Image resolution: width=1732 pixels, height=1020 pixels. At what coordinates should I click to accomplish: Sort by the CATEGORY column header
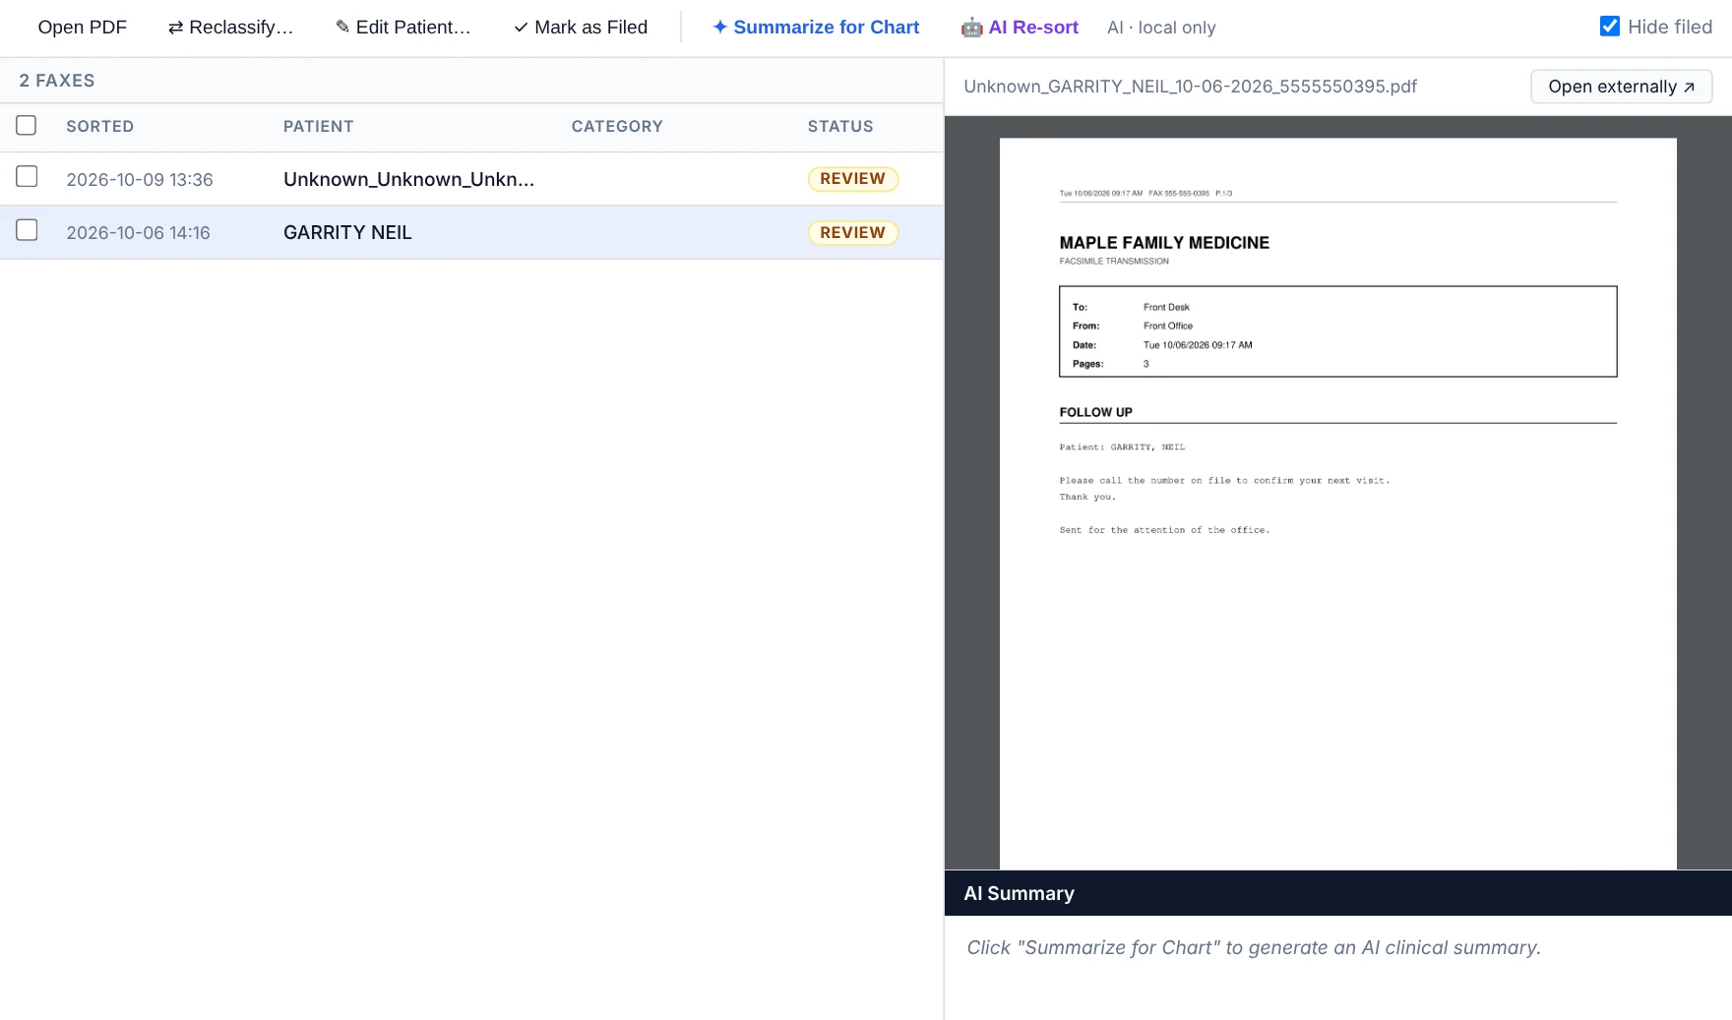coord(617,126)
